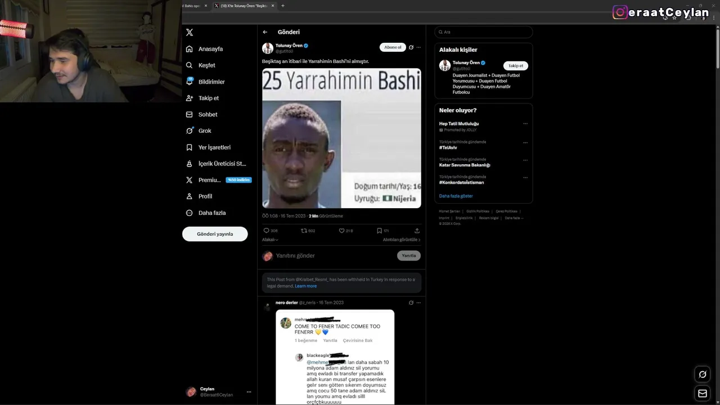
Task: Open İçerik Üreticisi Stüdyosu icon
Action: (x=190, y=164)
